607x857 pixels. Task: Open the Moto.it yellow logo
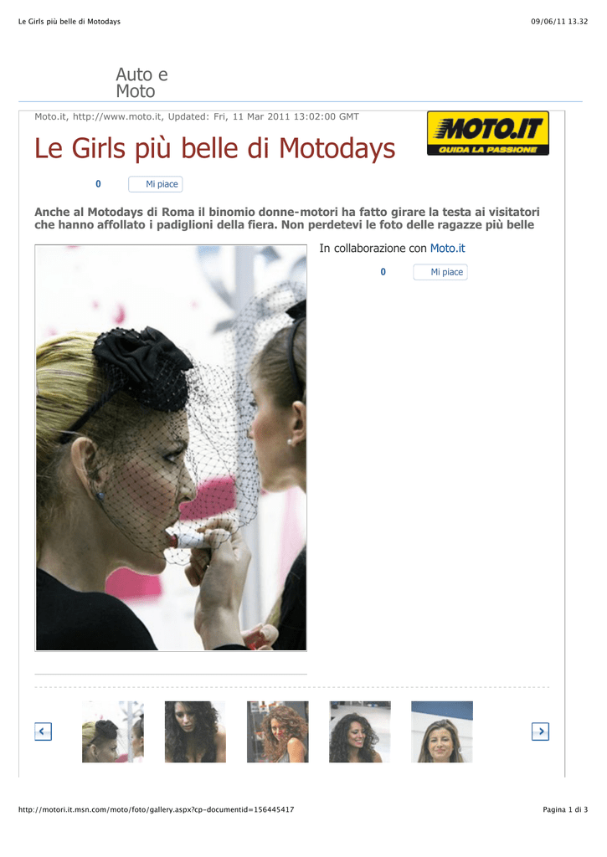(488, 133)
